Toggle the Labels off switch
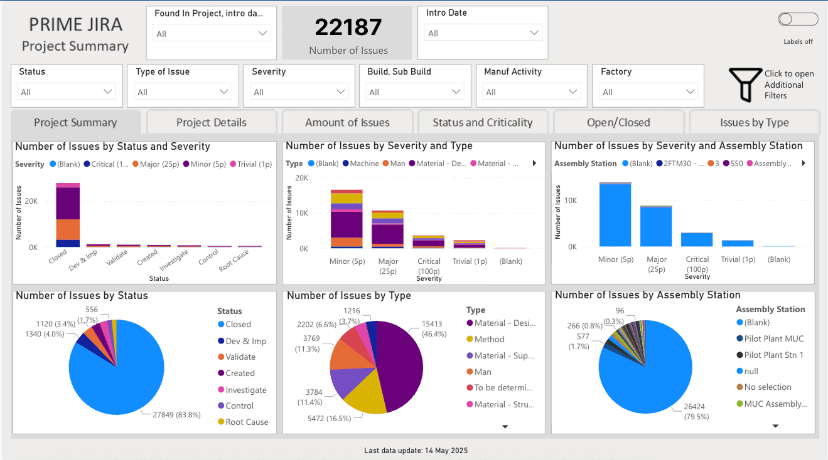The width and height of the screenshot is (828, 460). coord(798,19)
